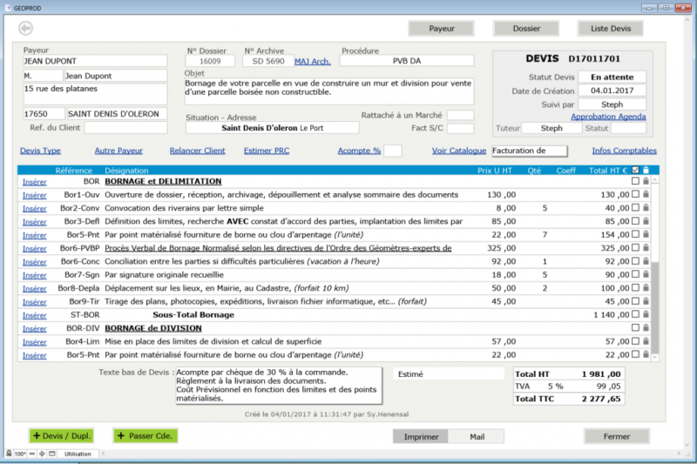
Task: Click the back arrow icon at top left
Action: pos(24,29)
